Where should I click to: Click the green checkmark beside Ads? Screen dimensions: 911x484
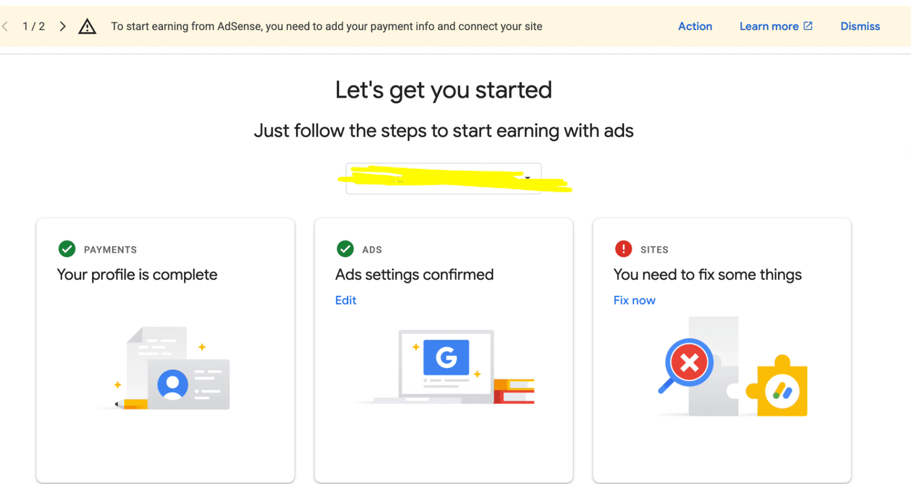(345, 249)
